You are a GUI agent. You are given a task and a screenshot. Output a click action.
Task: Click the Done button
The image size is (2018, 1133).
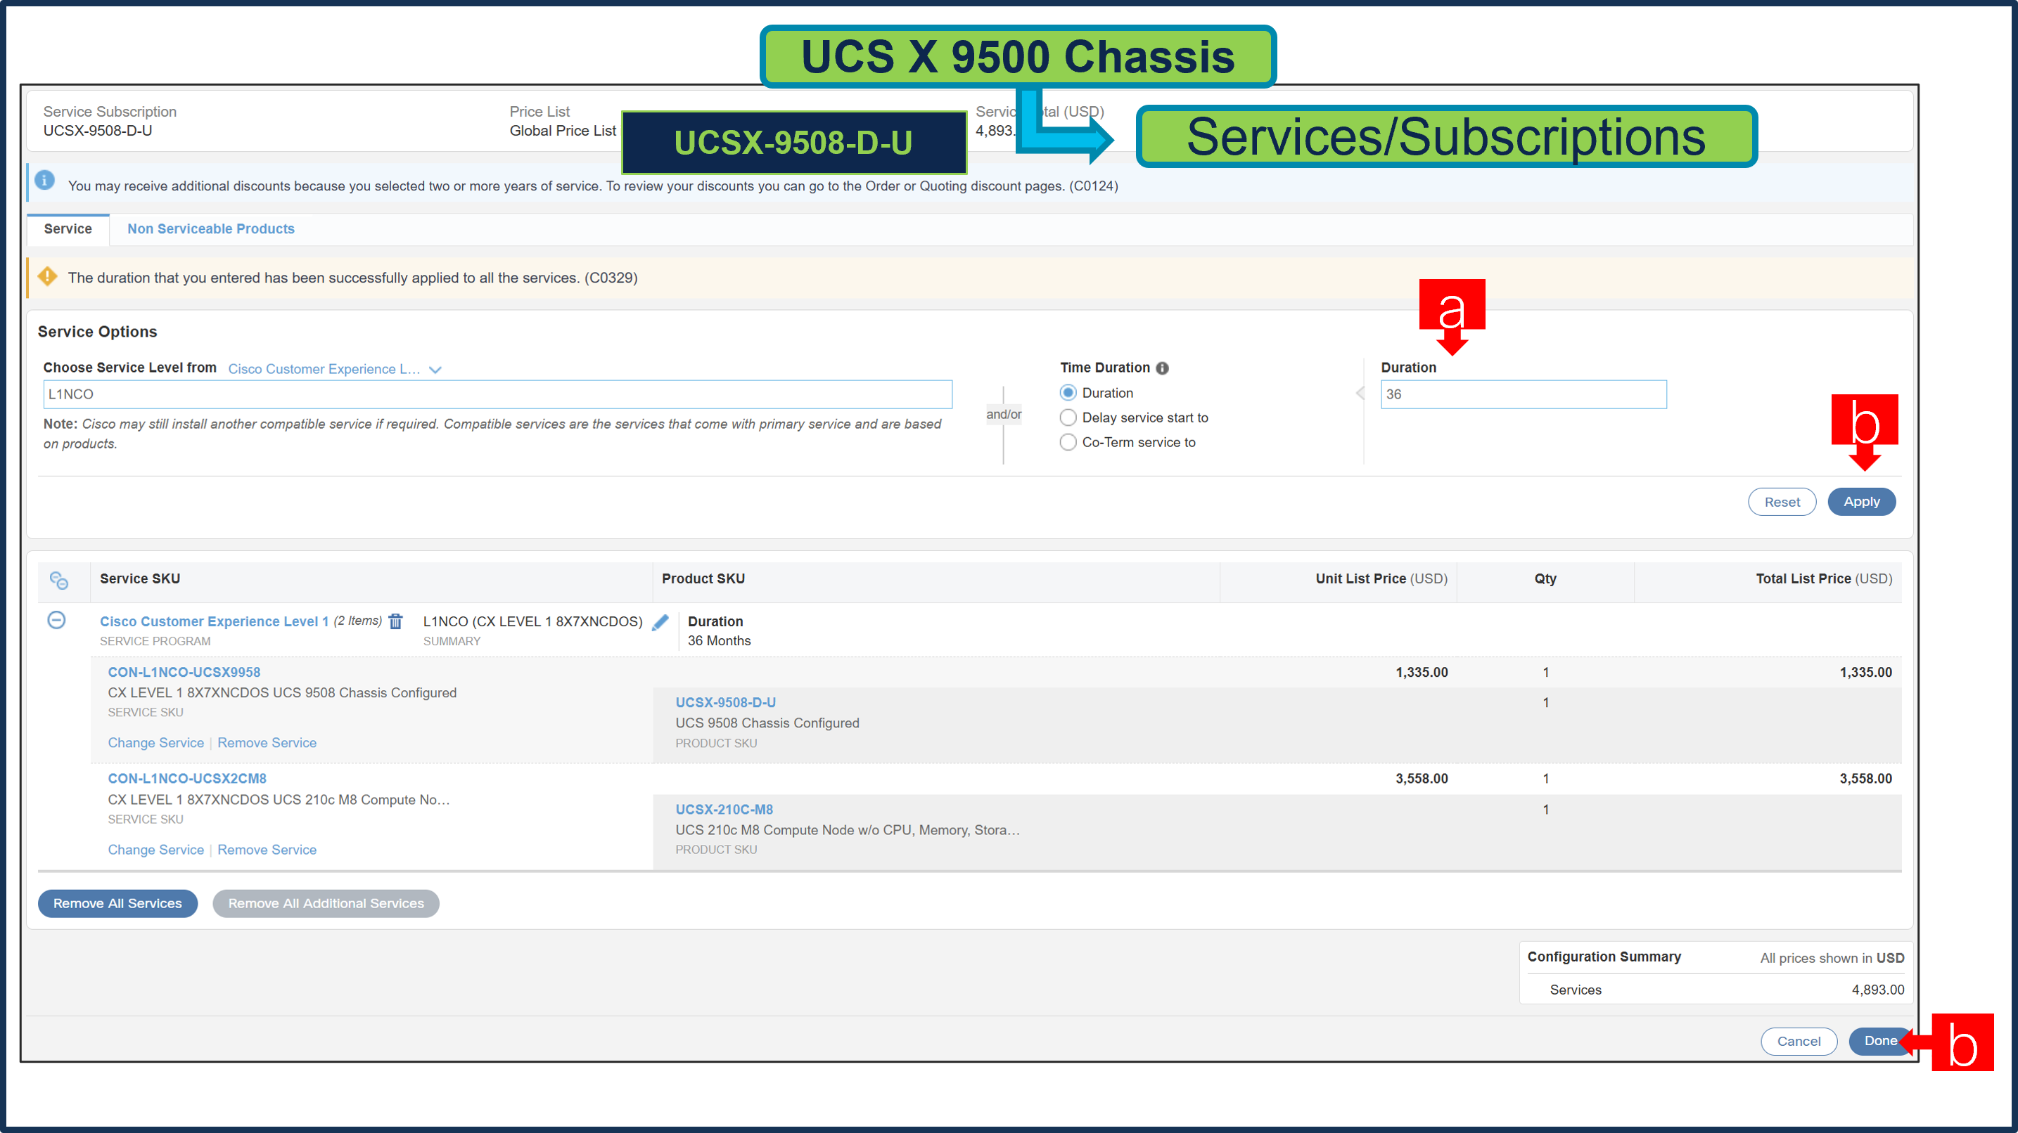[x=1880, y=1041]
